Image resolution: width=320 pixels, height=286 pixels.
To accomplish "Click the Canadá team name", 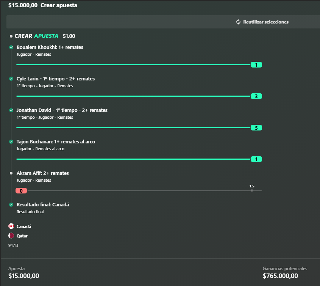I will coord(24,226).
